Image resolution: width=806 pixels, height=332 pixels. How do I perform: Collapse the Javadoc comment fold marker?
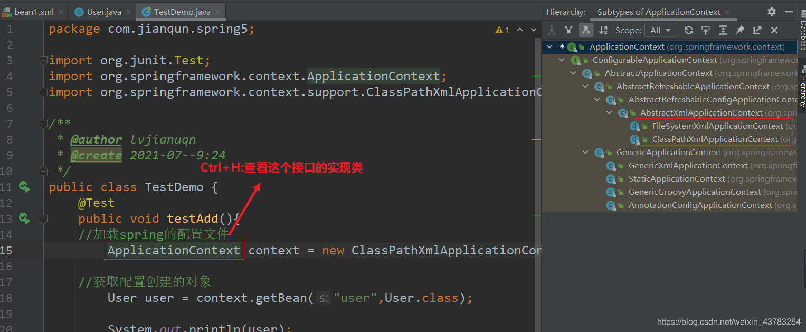click(44, 125)
